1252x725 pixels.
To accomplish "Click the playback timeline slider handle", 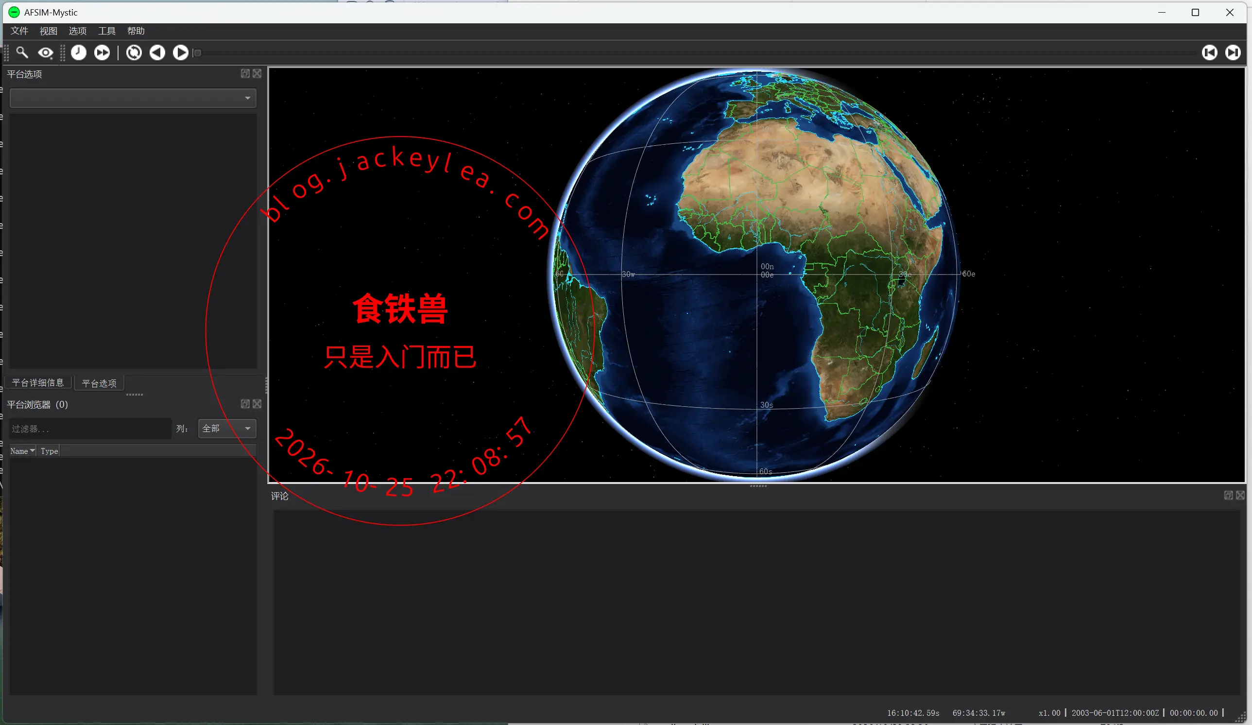I will (x=197, y=52).
